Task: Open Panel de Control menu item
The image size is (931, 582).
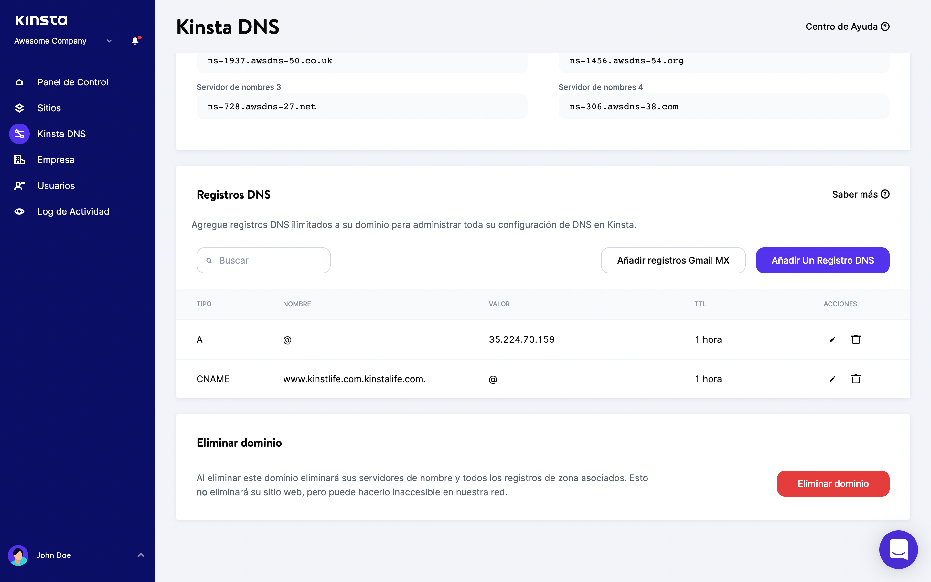Action: pyautogui.click(x=73, y=82)
